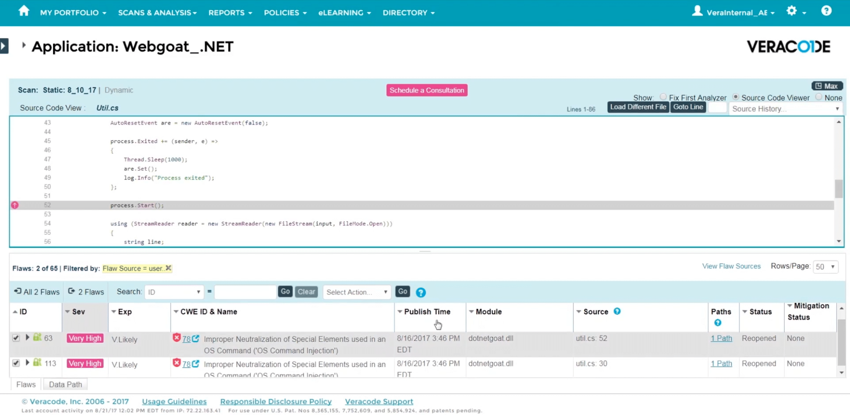Click the 1 Path link for flaw ID 63
Screen dimensions: 850x415
click(721, 338)
